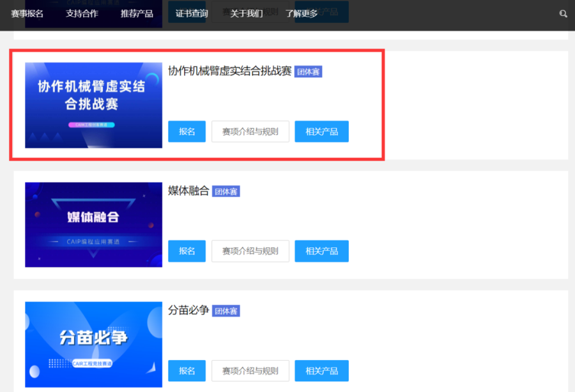The width and height of the screenshot is (575, 392).
Task: Open the 分苗必争 banner thumbnail
Action: (93, 344)
